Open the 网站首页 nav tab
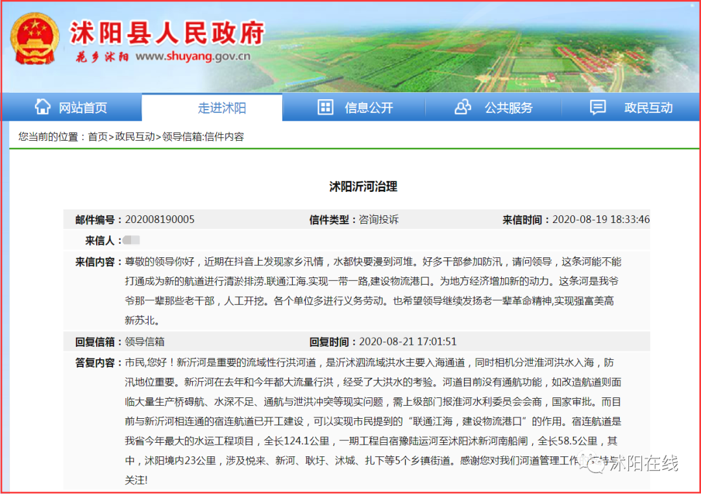Screen dimensions: 701x494 tap(71, 107)
